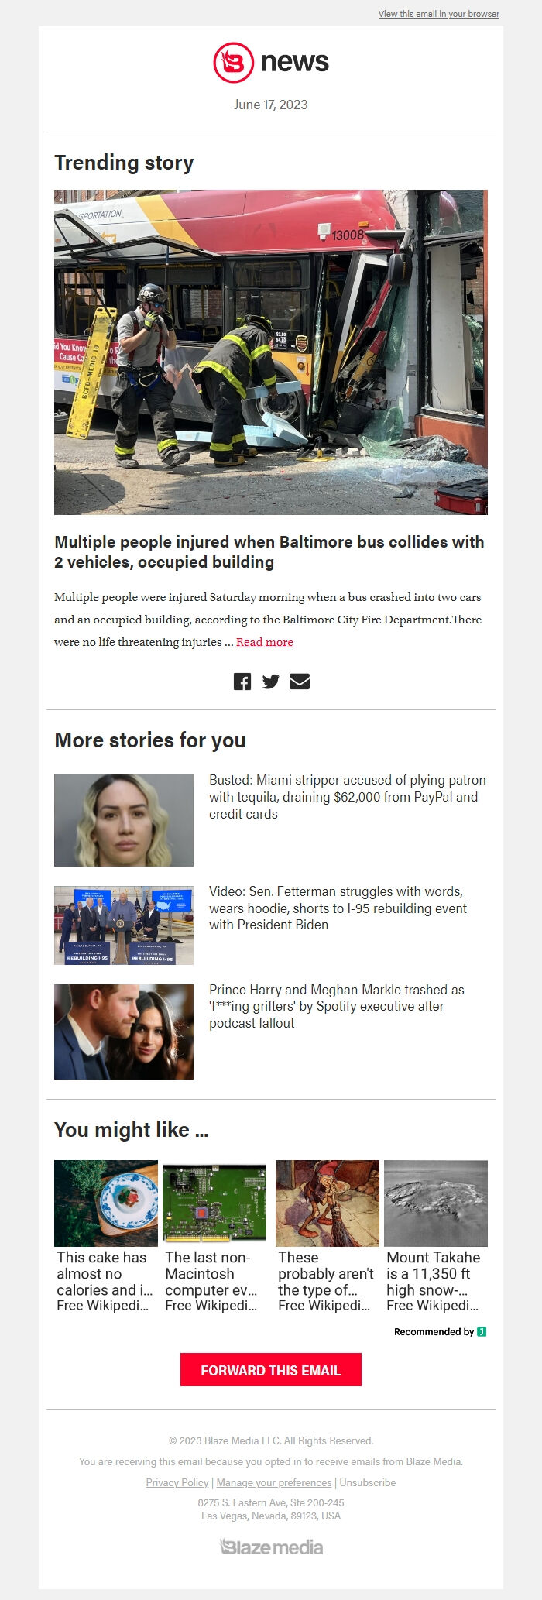Screen dimensions: 542x1600
Task: Open the low-calorie cake recommendation
Action: click(106, 1236)
